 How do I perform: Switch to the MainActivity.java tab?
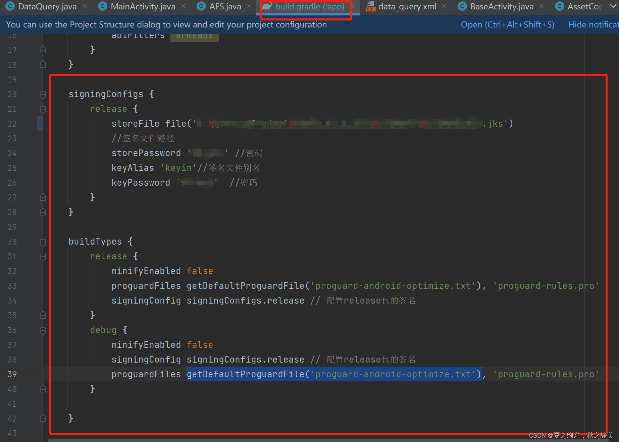[143, 6]
